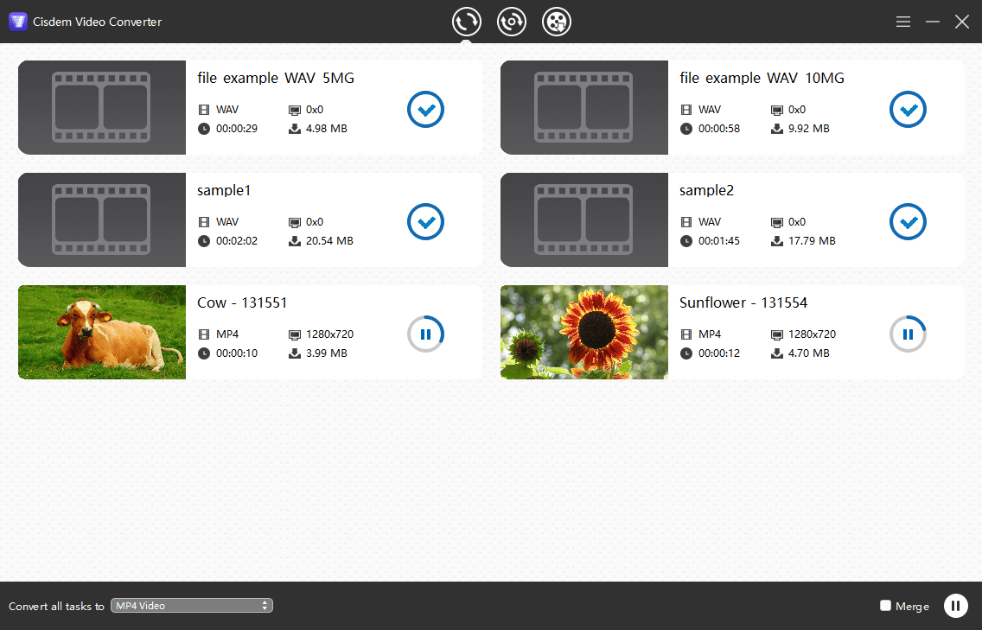This screenshot has width=982, height=630.
Task: Click the checkmark on file example WAV 10MG
Action: 908,110
